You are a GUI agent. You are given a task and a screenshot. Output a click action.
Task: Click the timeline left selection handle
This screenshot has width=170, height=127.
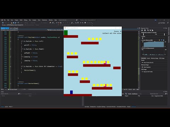tap(143, 34)
